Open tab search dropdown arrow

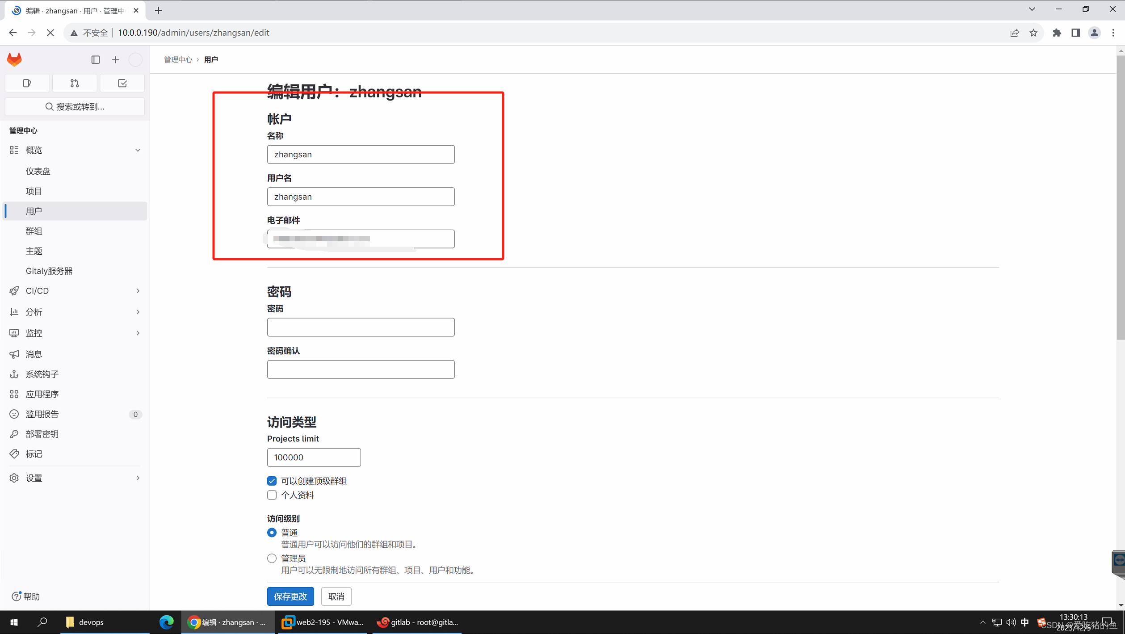point(1032,9)
